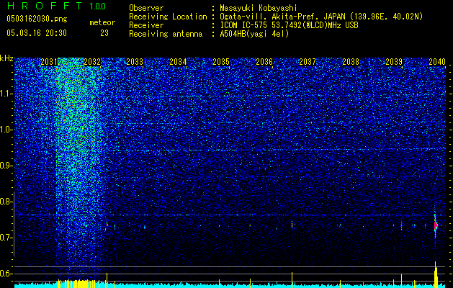Click the meteor echo just after 2032
This screenshot has width=453, height=288.
(x=107, y=225)
